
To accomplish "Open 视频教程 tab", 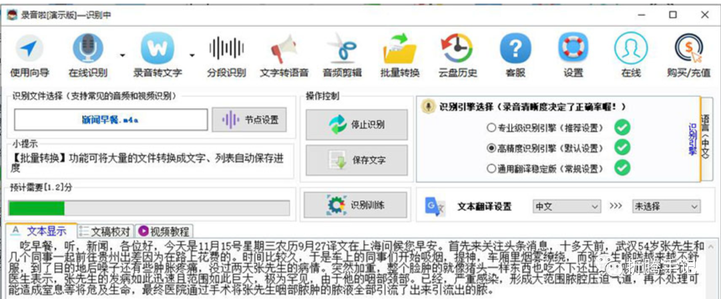I will [x=164, y=231].
